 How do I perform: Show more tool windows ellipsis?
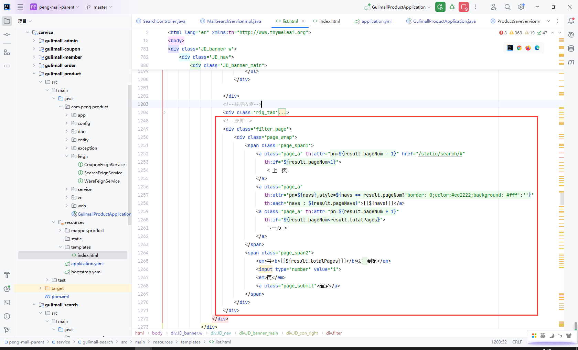[x=7, y=66]
